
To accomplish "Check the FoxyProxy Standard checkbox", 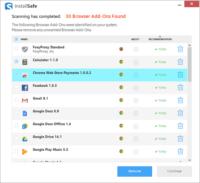I will click(x=16, y=48).
